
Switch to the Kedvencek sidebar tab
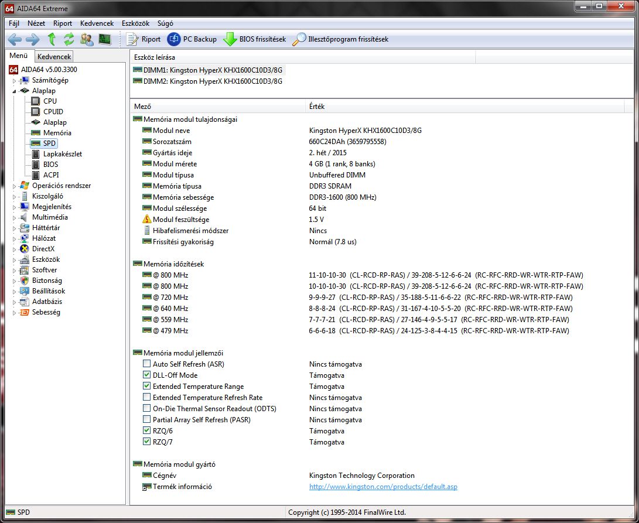click(54, 57)
